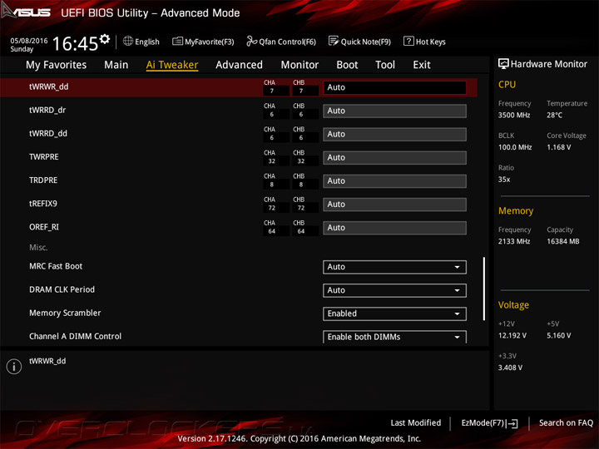Viewport: 599px width, 449px height.
Task: Click the tREFIX9 Auto input field
Action: click(x=394, y=205)
